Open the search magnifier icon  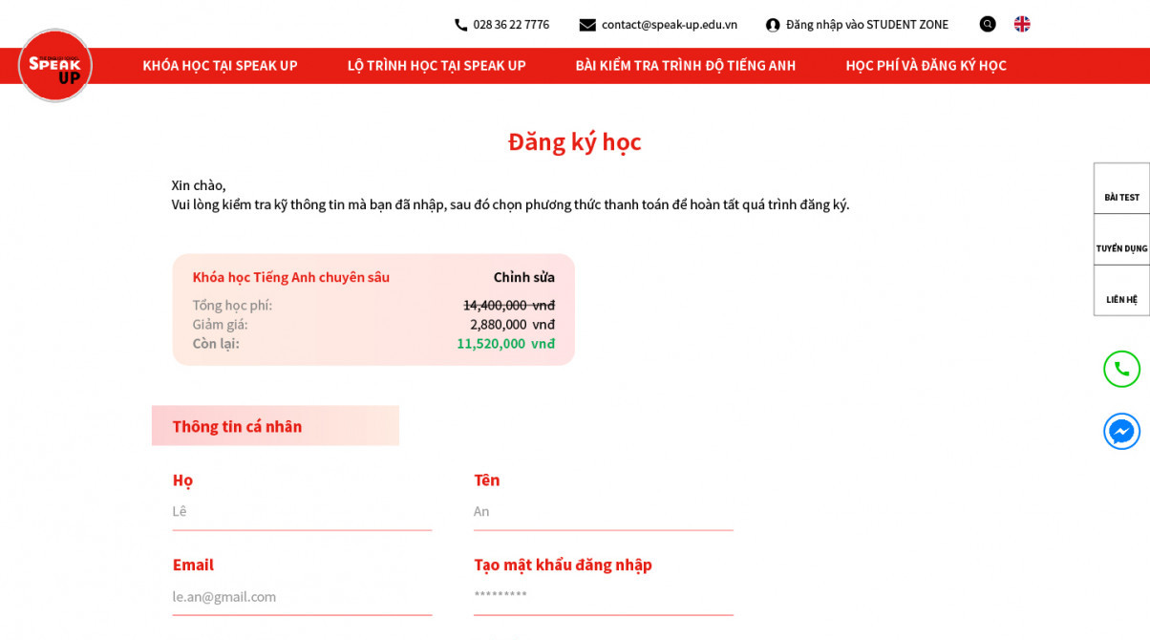[x=988, y=24]
